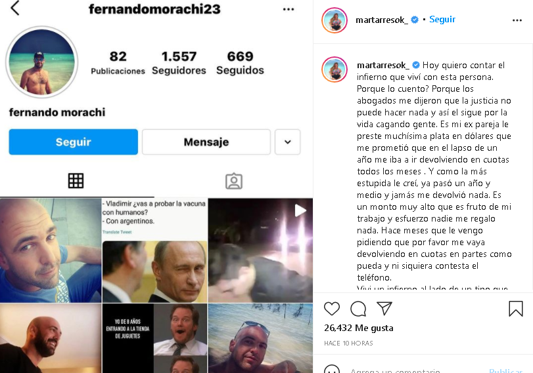The image size is (533, 373).
Task: Open emoji picker in comment box
Action: pyautogui.click(x=332, y=369)
